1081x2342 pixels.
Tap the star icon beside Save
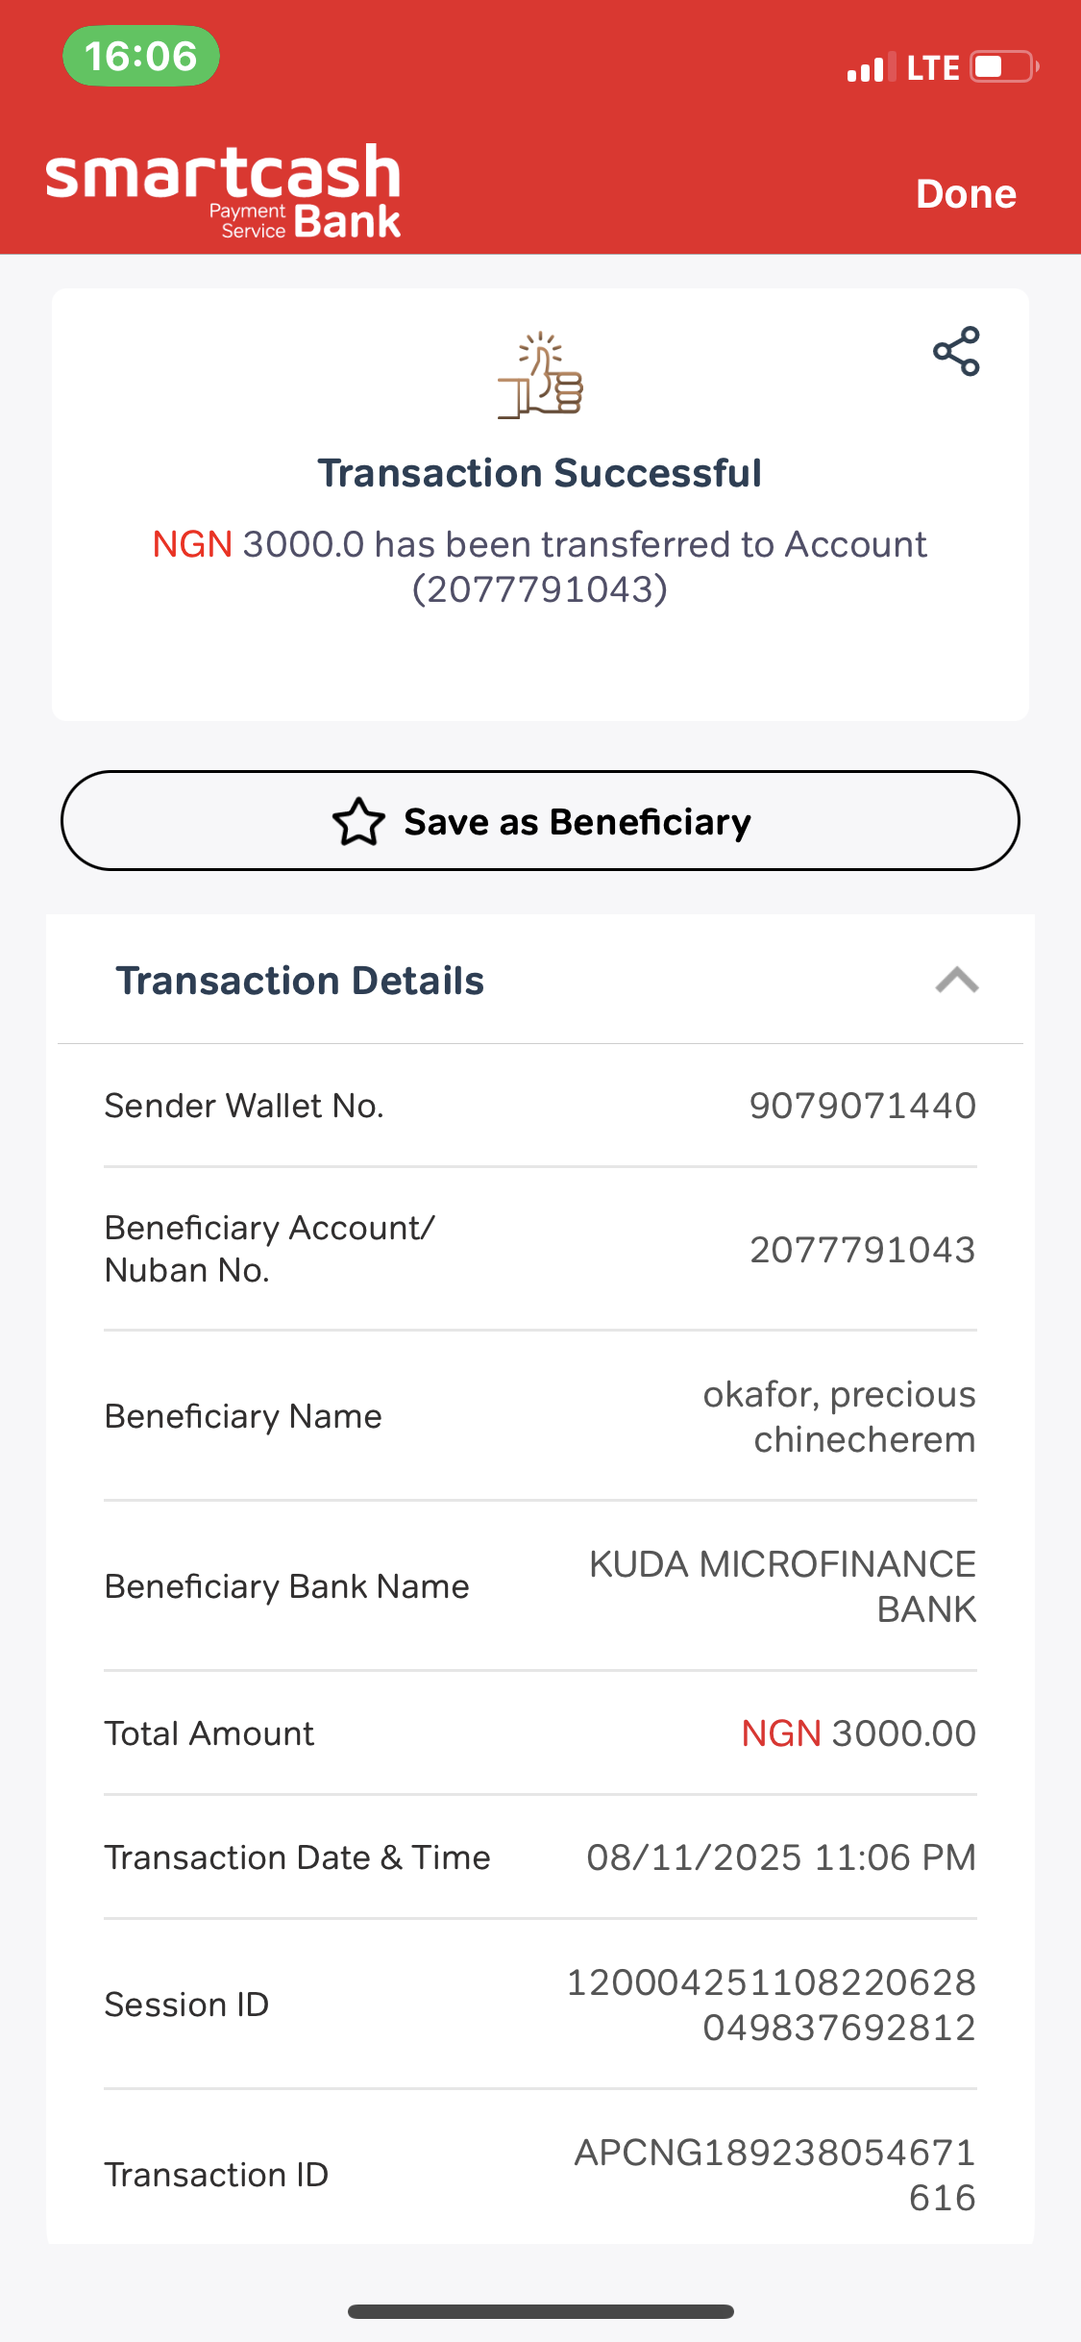tap(358, 822)
